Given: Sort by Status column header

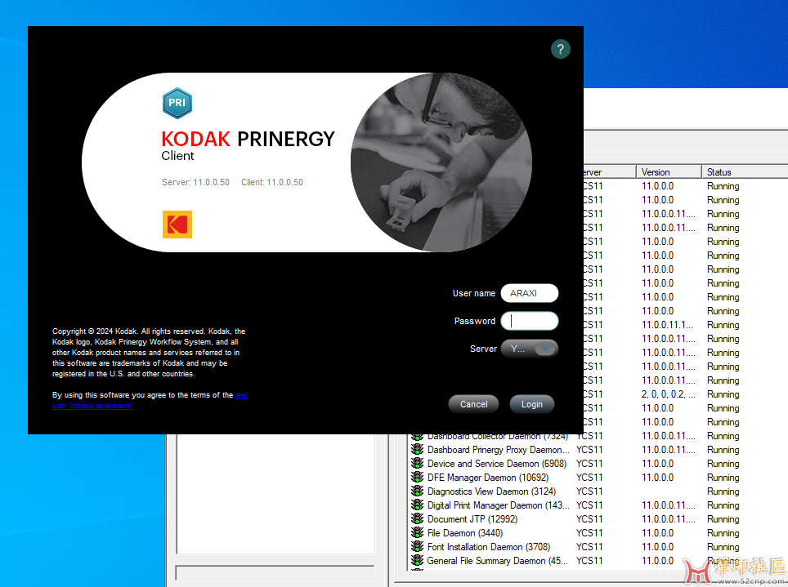Looking at the screenshot, I should point(745,171).
